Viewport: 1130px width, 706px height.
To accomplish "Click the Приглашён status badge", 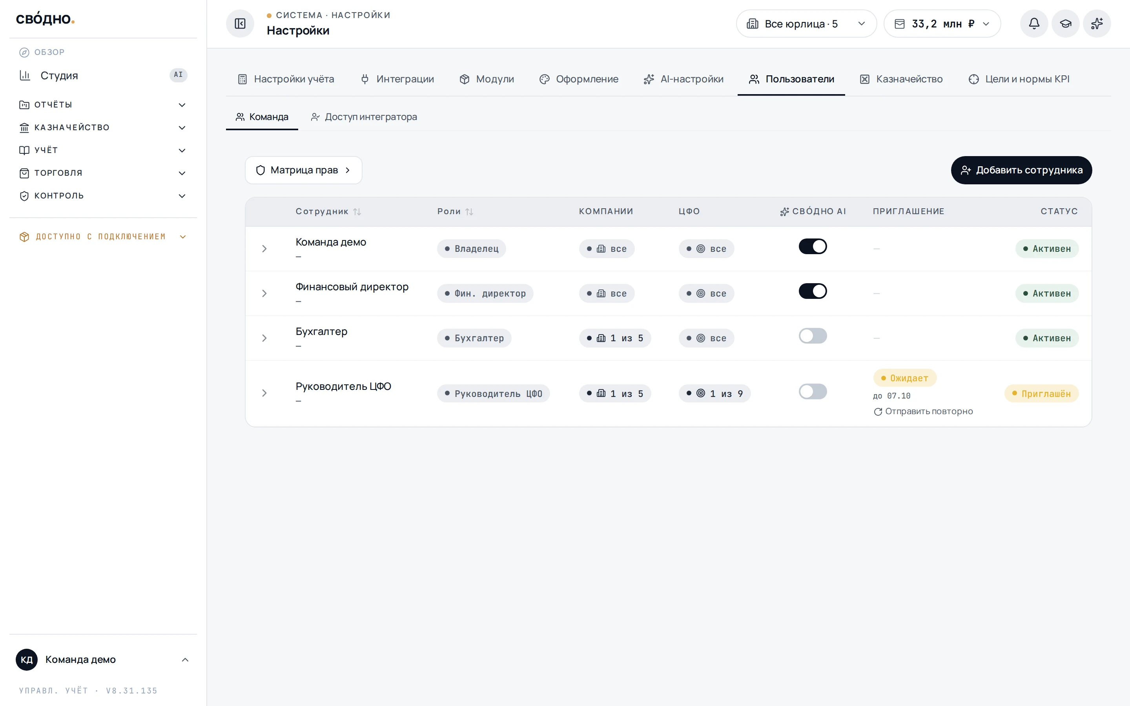I will click(x=1041, y=393).
